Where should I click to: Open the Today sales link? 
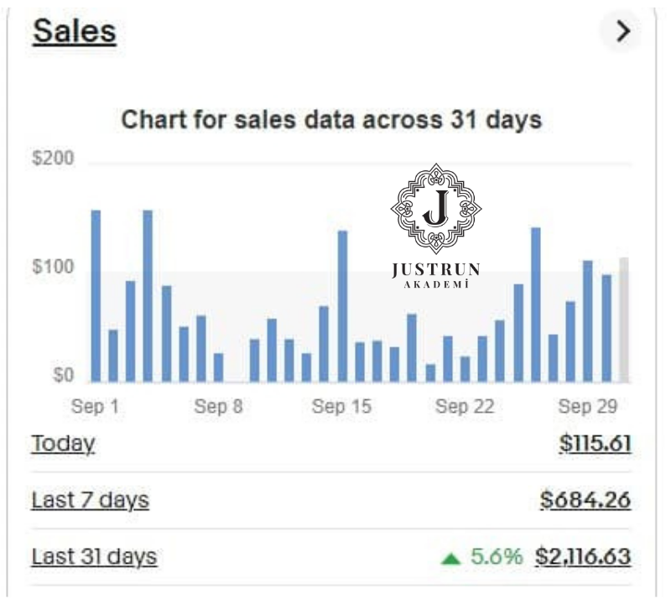pos(63,443)
